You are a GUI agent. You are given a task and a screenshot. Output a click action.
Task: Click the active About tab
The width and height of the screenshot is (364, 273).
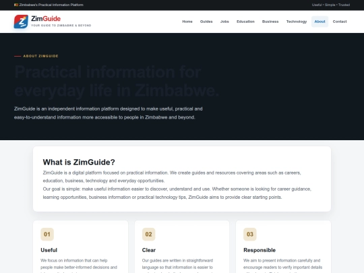tap(320, 22)
